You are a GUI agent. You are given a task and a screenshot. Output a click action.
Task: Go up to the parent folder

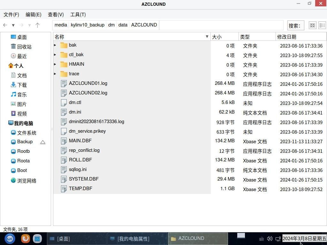(38, 25)
